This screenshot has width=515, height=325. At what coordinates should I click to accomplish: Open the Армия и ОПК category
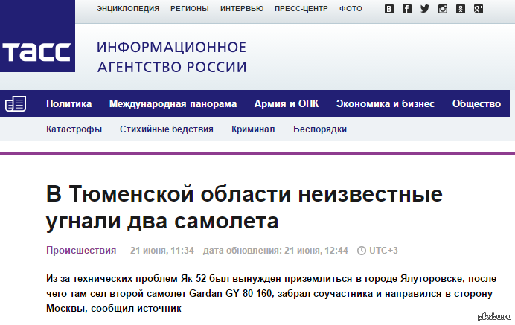coord(287,103)
